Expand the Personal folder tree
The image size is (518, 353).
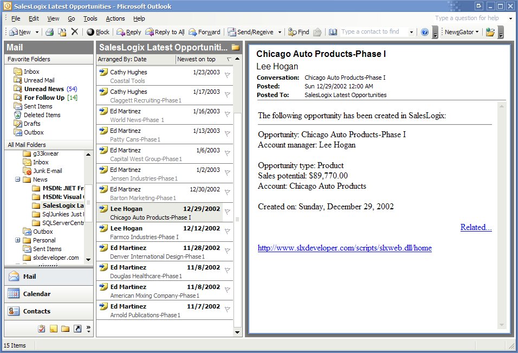pyautogui.click(x=17, y=240)
